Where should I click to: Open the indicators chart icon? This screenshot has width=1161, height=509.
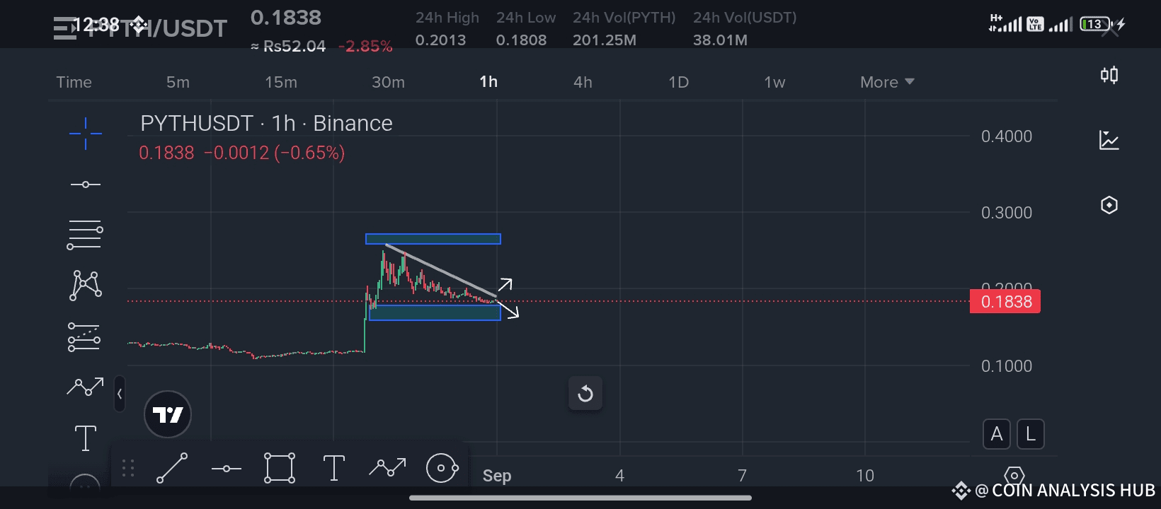click(x=1109, y=140)
